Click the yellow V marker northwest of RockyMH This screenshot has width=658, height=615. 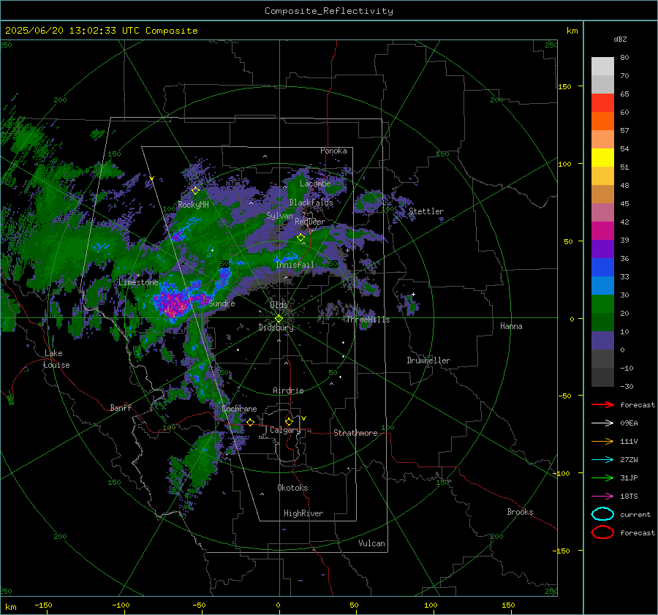151,179
